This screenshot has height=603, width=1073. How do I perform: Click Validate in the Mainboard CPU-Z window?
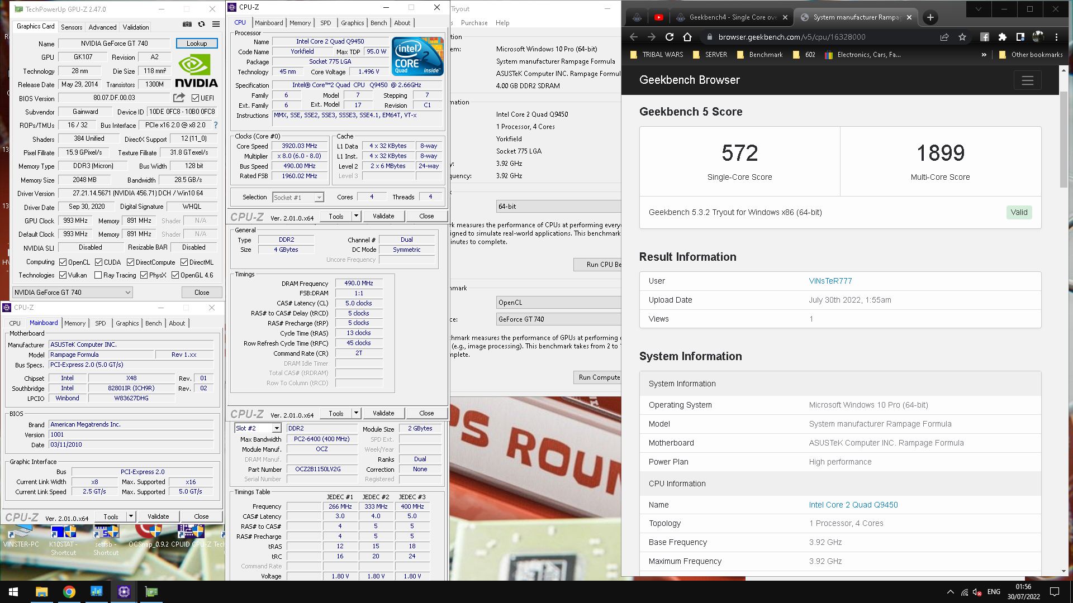tap(158, 516)
